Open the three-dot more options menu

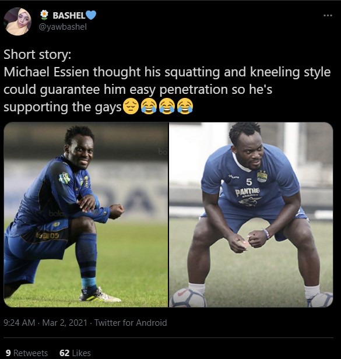click(328, 16)
